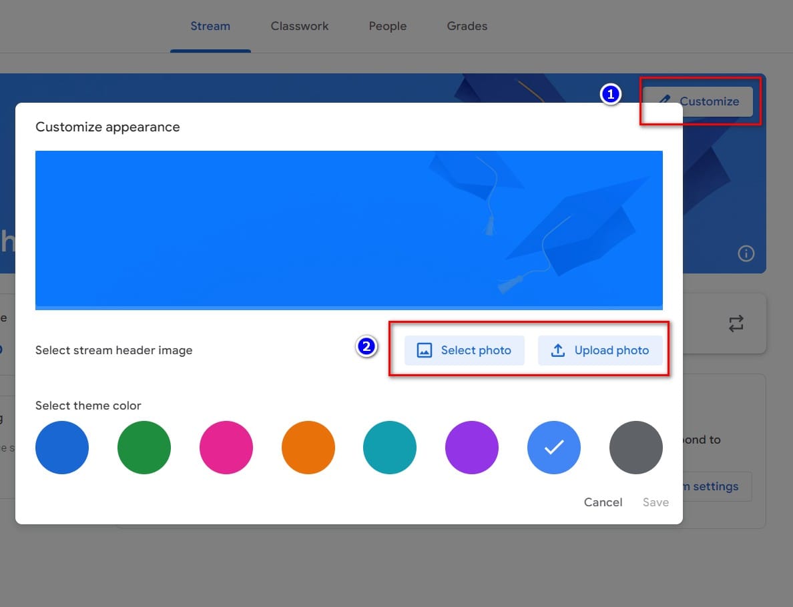Choose the orange theme color
793x607 pixels.
[x=308, y=448]
